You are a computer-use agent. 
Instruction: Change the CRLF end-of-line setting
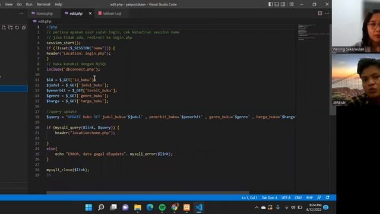[298, 198]
